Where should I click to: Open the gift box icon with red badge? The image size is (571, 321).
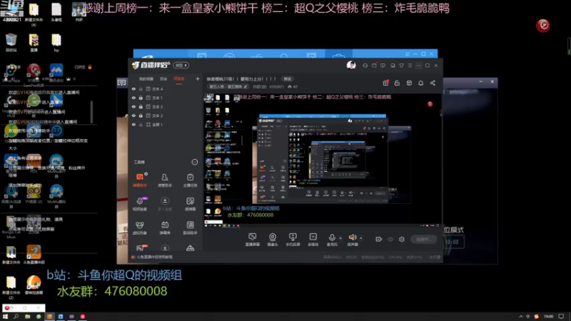[385, 83]
